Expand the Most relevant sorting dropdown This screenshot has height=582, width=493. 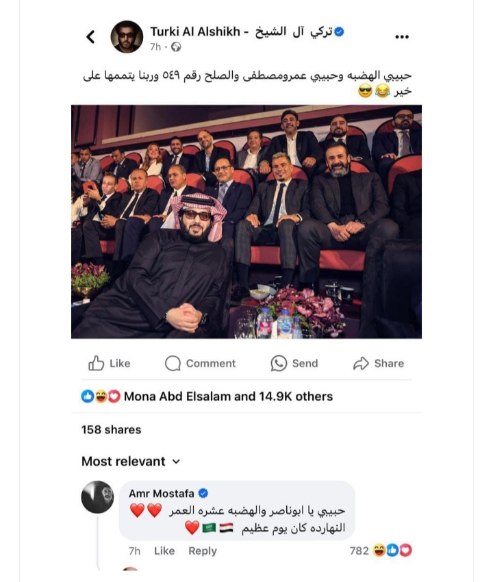pyautogui.click(x=131, y=461)
